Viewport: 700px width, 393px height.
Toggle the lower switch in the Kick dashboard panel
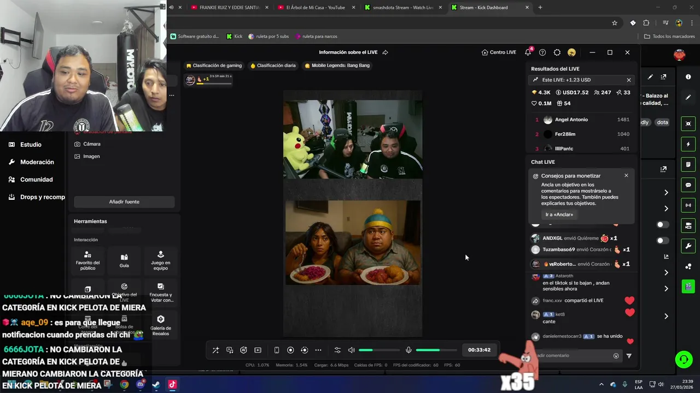click(662, 241)
